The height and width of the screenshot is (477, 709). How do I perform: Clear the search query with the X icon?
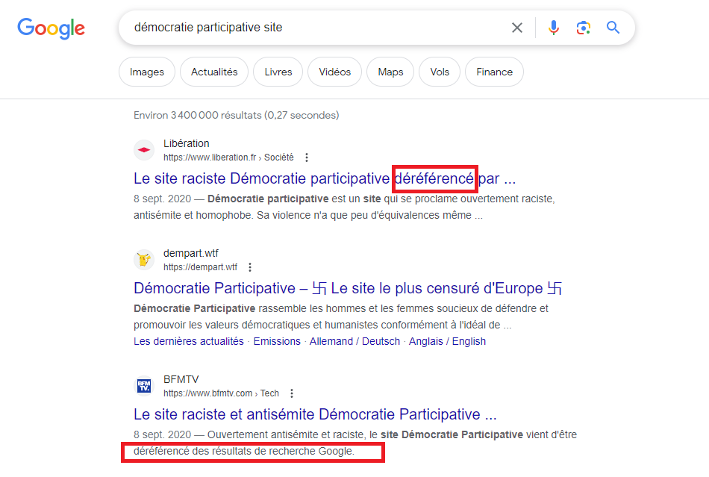(x=517, y=28)
